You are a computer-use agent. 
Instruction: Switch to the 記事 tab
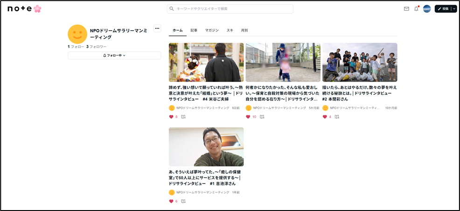(x=194, y=30)
